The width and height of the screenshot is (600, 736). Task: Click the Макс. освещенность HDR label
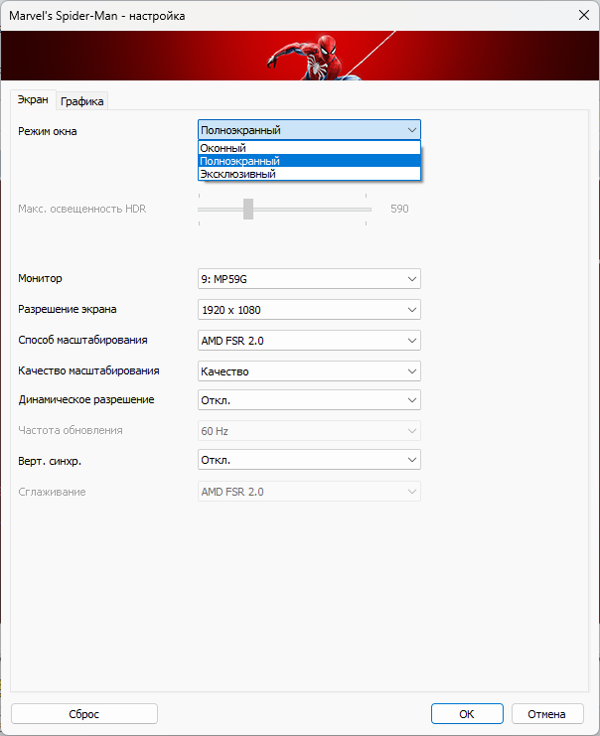coord(82,209)
